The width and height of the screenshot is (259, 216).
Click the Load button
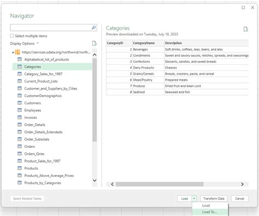pyautogui.click(x=185, y=199)
